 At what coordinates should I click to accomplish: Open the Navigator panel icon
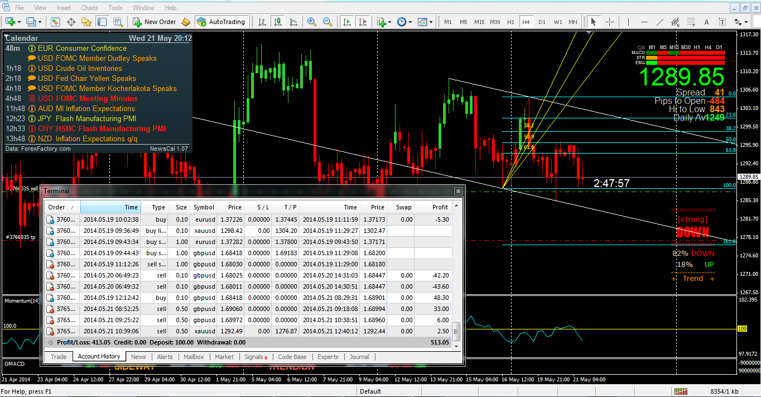(86, 22)
